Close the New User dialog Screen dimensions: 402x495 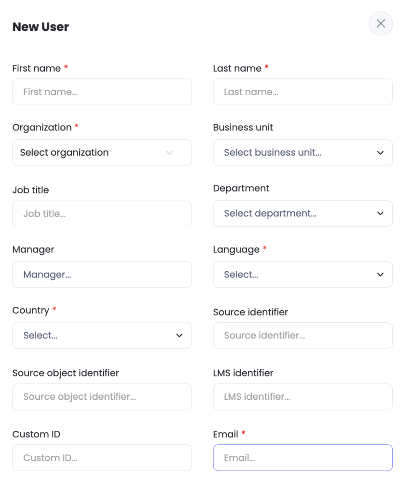380,24
